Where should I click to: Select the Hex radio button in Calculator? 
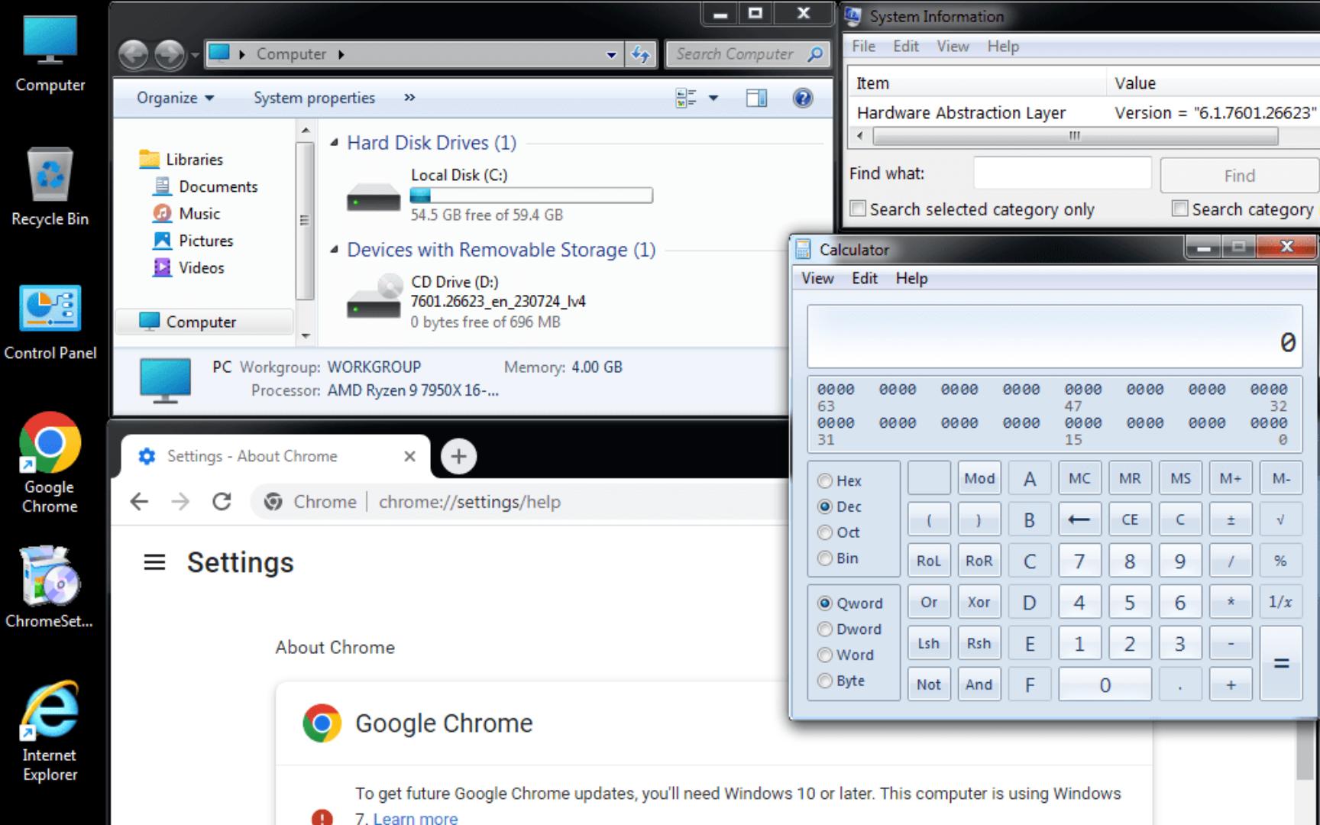pyautogui.click(x=825, y=480)
